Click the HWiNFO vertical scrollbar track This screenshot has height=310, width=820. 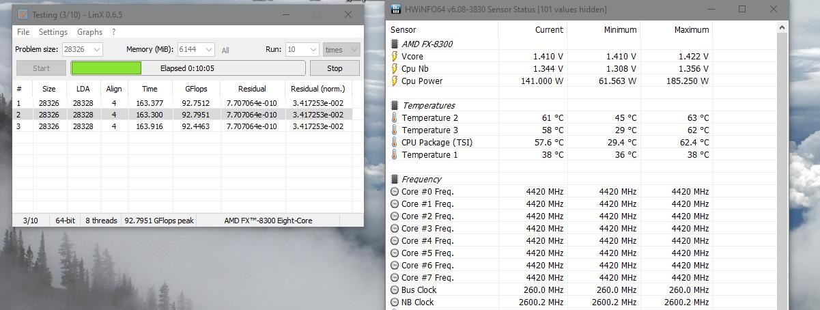tap(782, 171)
